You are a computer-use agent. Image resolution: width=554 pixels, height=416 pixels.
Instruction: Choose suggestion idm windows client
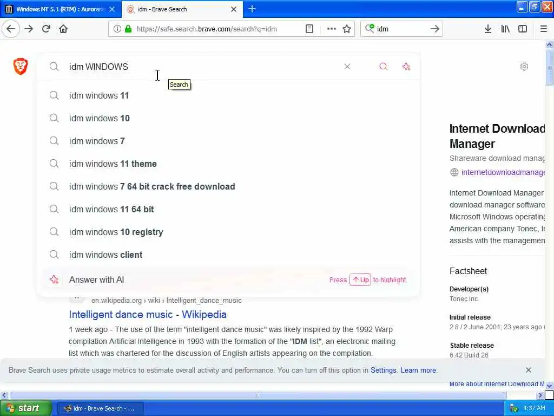pos(228,255)
